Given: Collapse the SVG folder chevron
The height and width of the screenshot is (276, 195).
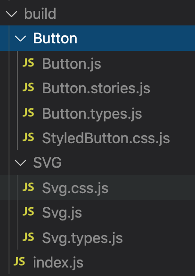Looking at the screenshot, I should (20, 163).
